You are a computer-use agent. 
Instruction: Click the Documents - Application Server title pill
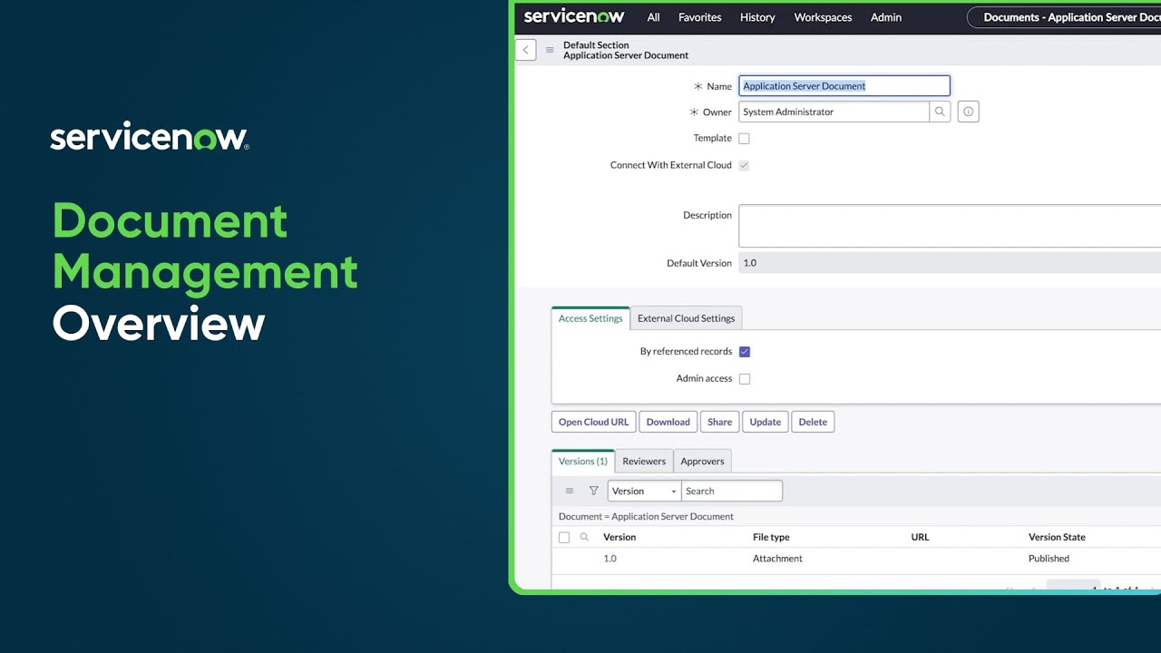(1064, 17)
